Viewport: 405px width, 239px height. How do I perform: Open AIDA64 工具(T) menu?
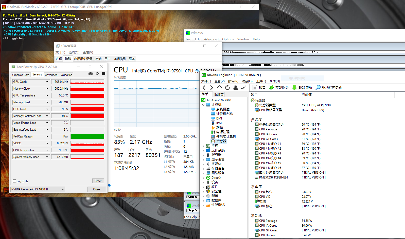pyautogui.click(x=261, y=81)
